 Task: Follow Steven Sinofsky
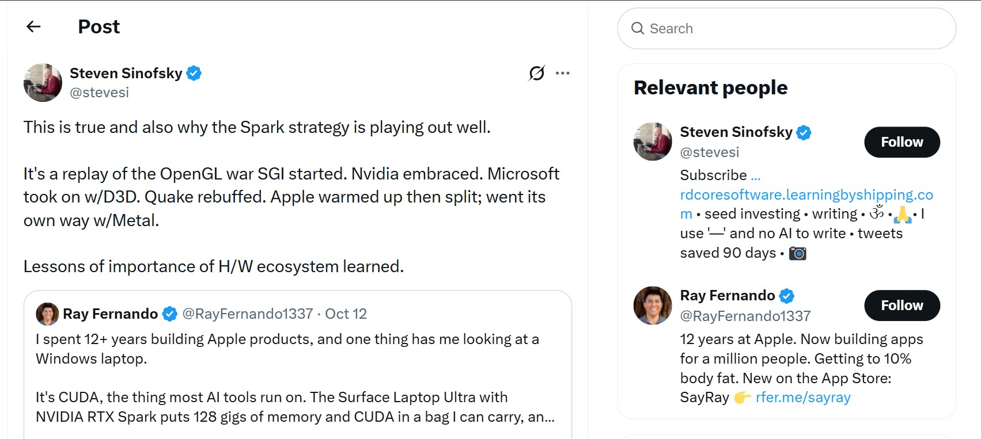pos(902,142)
